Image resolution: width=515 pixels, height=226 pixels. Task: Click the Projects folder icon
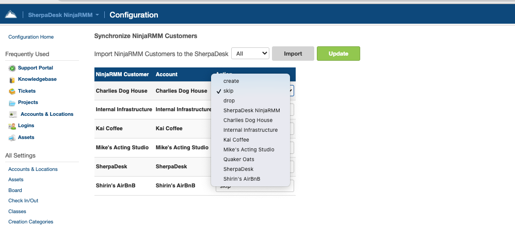point(12,103)
